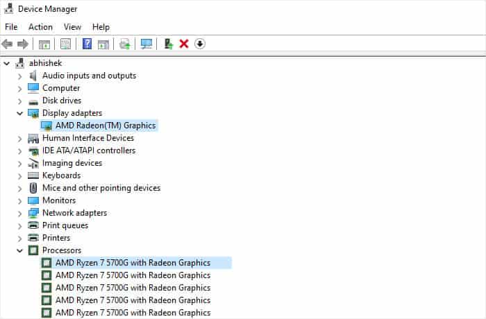Select the Human Interface Devices label
Viewport: 486px width, 319px height.
[x=88, y=138]
